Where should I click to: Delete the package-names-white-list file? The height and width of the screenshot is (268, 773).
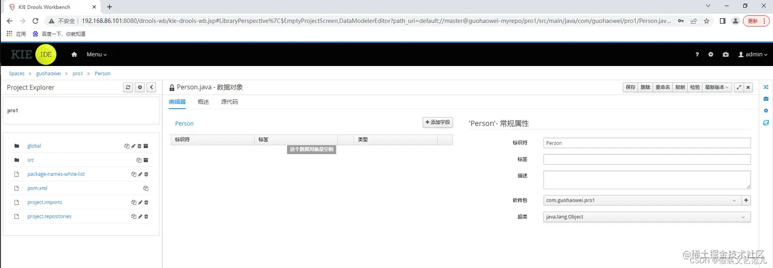pyautogui.click(x=146, y=174)
